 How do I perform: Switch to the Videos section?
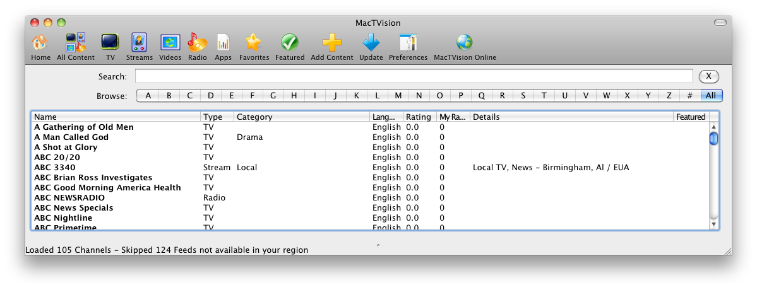click(170, 47)
